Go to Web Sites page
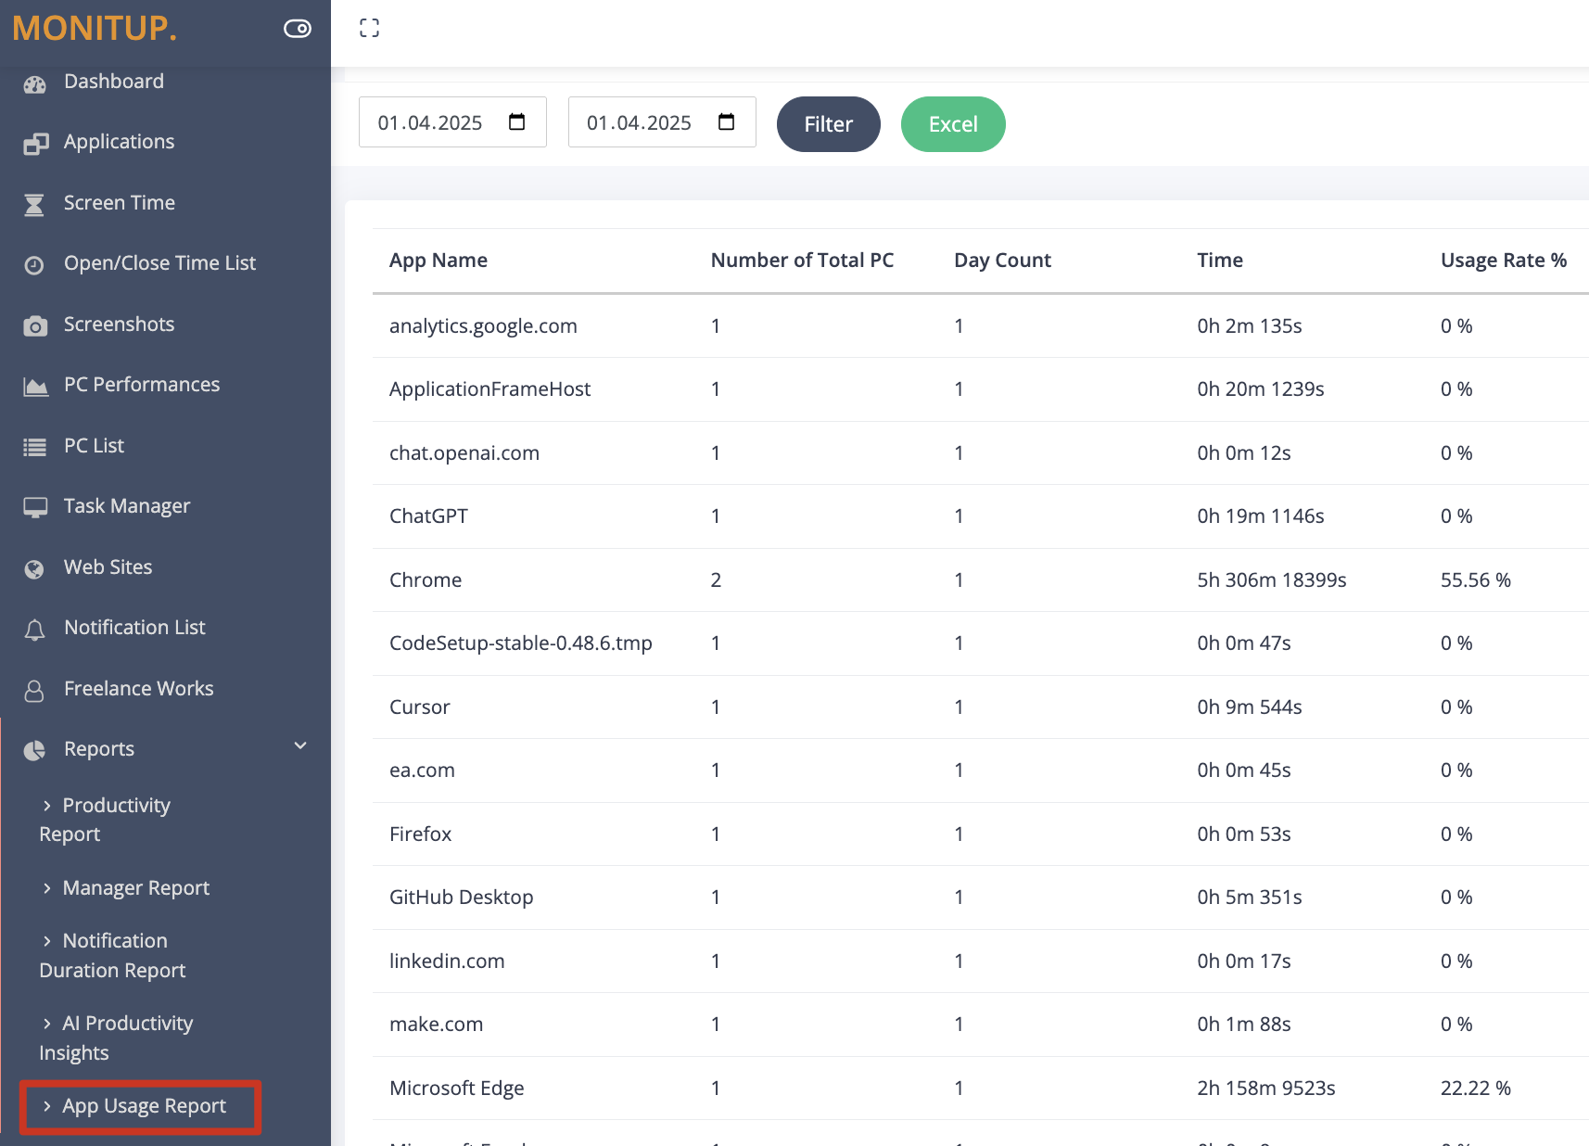Image resolution: width=1589 pixels, height=1146 pixels. pos(108,567)
